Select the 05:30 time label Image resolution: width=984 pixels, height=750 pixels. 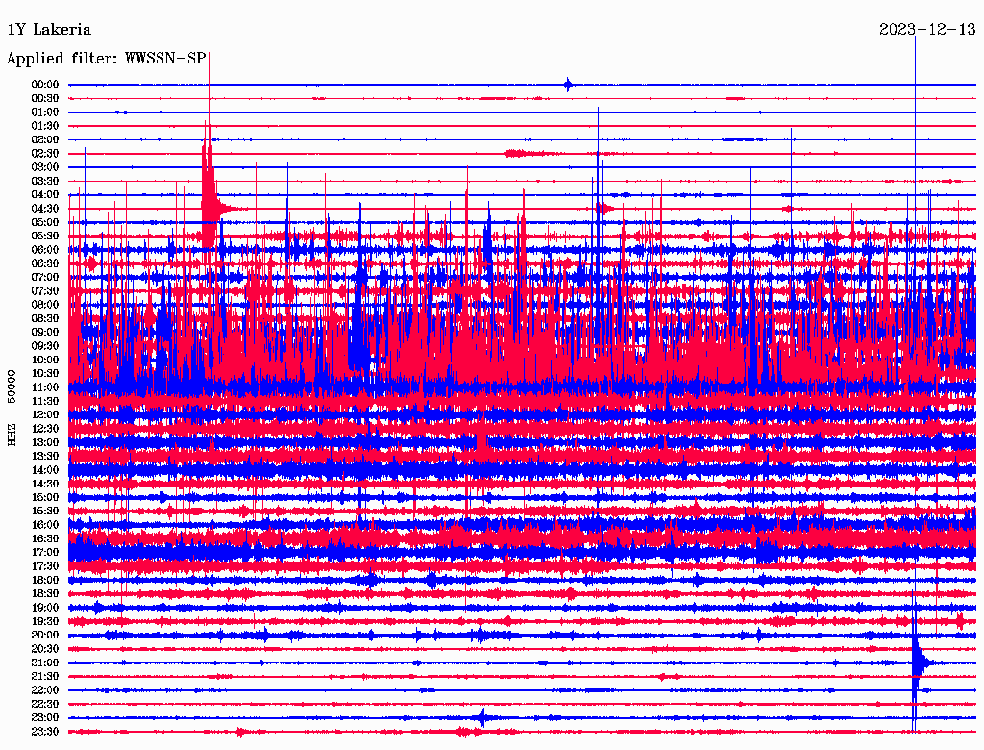pos(45,237)
